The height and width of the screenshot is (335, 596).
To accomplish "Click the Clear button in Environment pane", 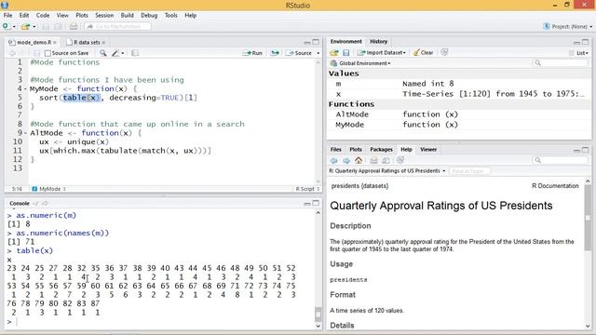I will click(x=423, y=52).
